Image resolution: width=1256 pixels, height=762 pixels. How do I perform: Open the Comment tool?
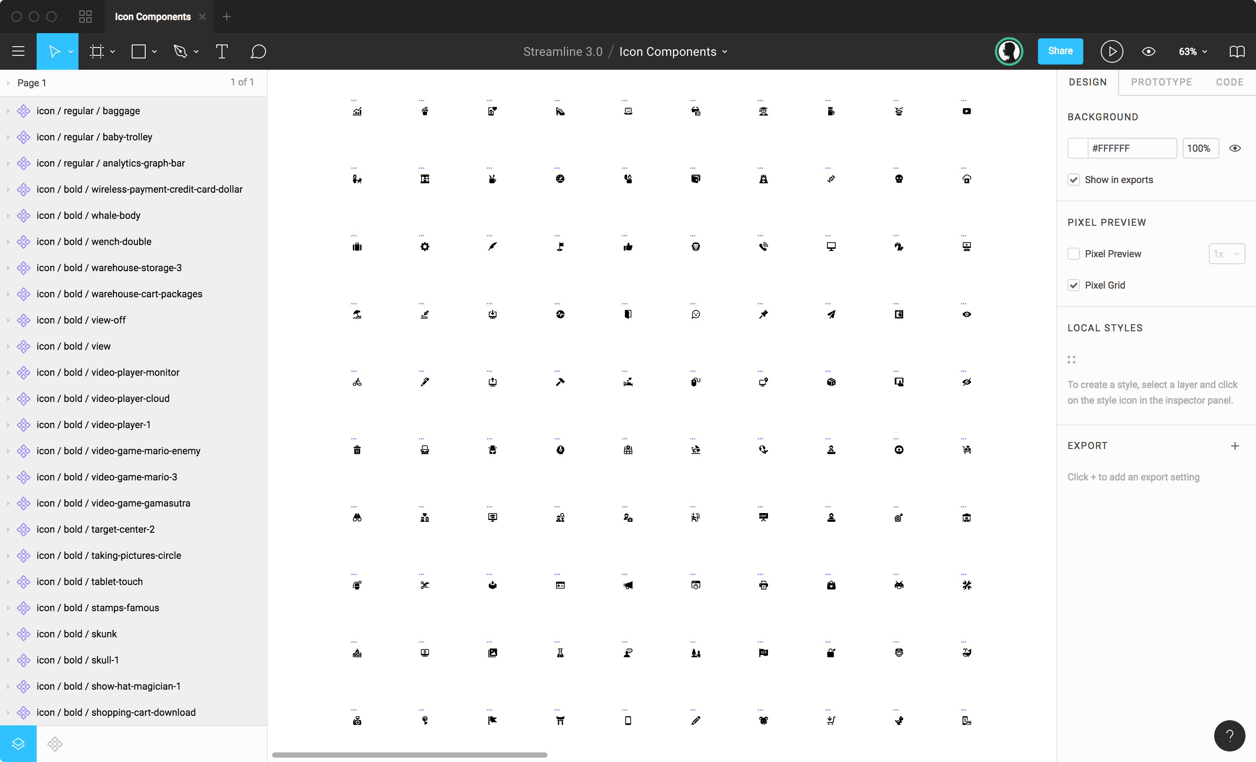pos(257,51)
